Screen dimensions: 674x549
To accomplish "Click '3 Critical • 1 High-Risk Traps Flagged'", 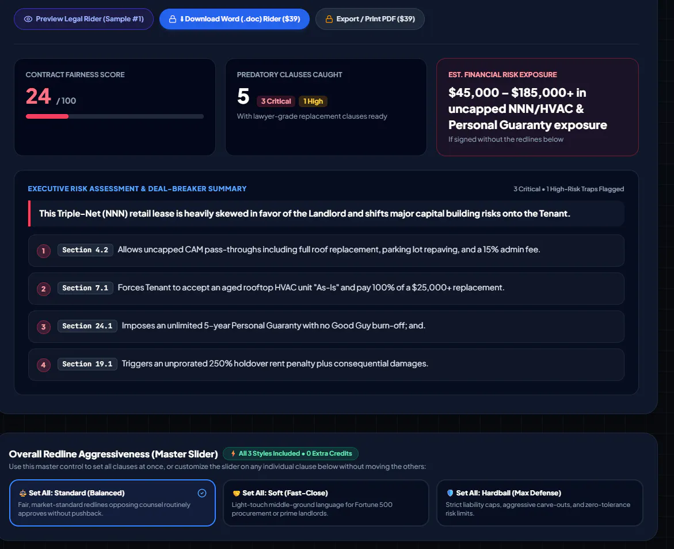I will pyautogui.click(x=569, y=189).
